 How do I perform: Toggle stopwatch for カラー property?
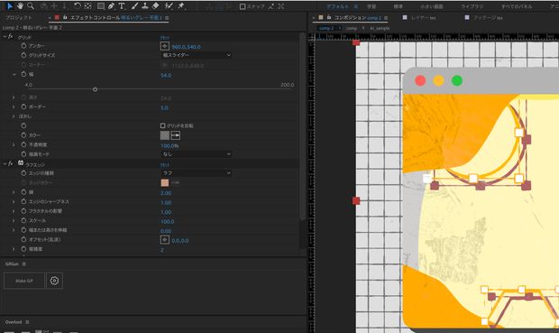tap(23, 134)
